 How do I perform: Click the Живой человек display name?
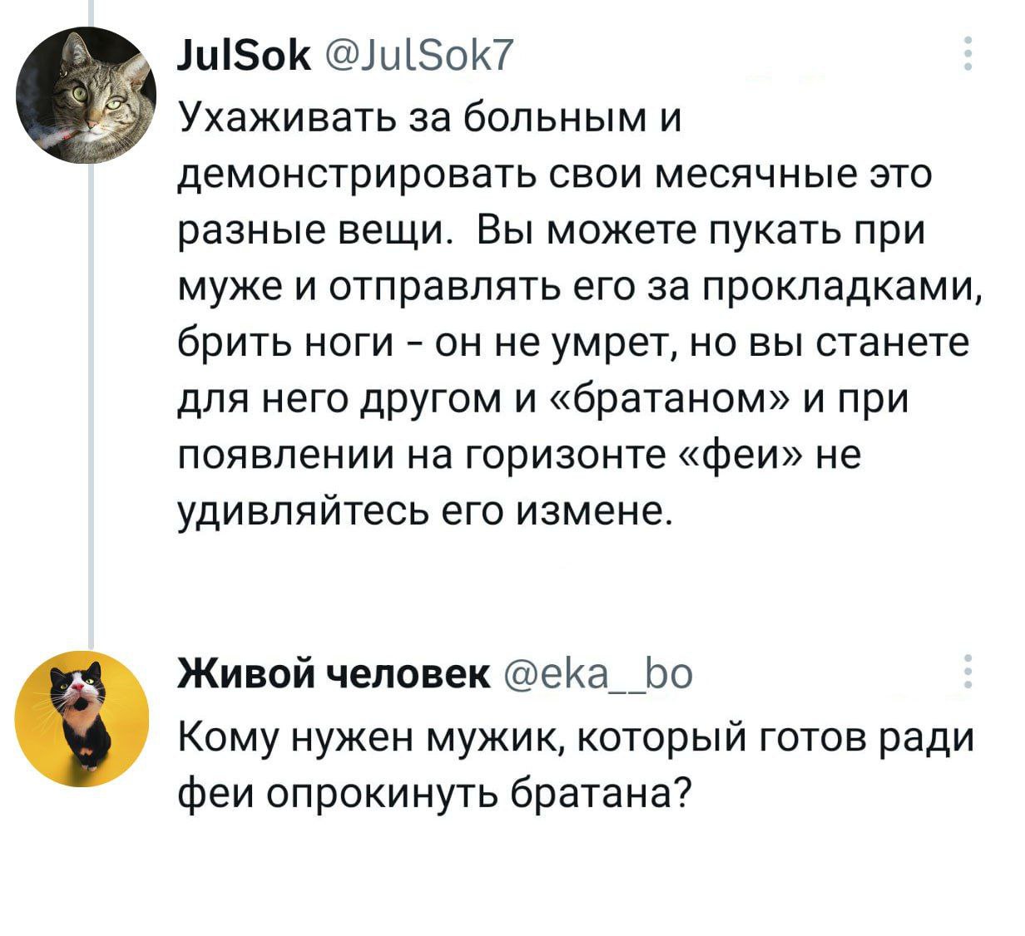(x=334, y=674)
